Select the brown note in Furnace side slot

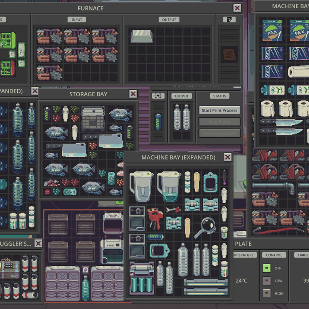229,54
